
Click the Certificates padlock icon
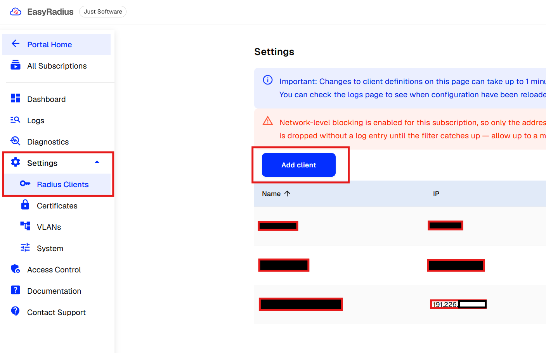coord(25,205)
